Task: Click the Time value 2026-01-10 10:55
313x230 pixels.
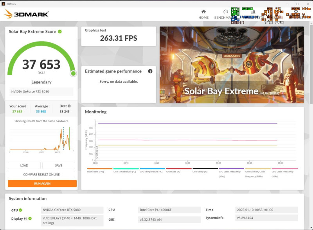Action: tap(266, 210)
